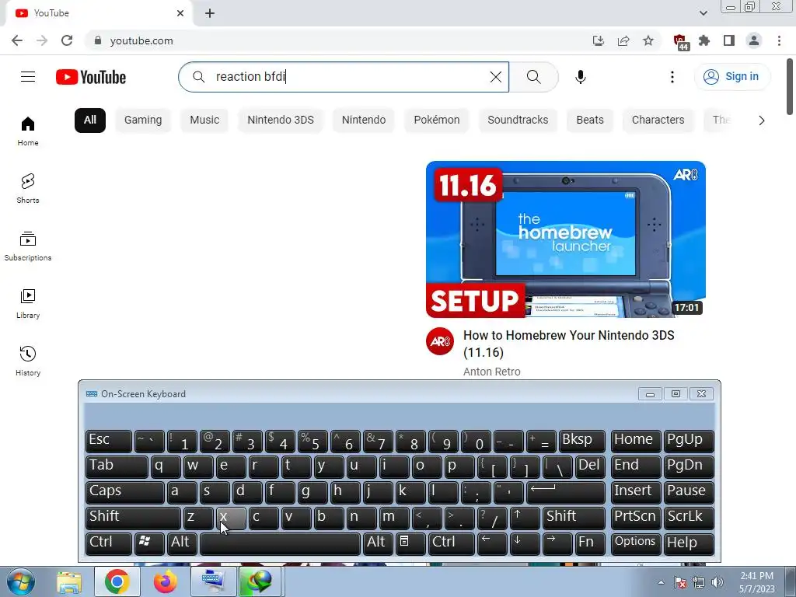The height and width of the screenshot is (597, 796).
Task: Open Home in the sidebar
Action: [x=28, y=131]
